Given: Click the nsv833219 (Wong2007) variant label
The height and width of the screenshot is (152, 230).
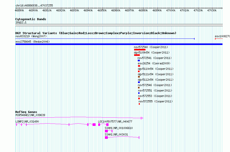Looking at the screenshot, I should point(31,36).
